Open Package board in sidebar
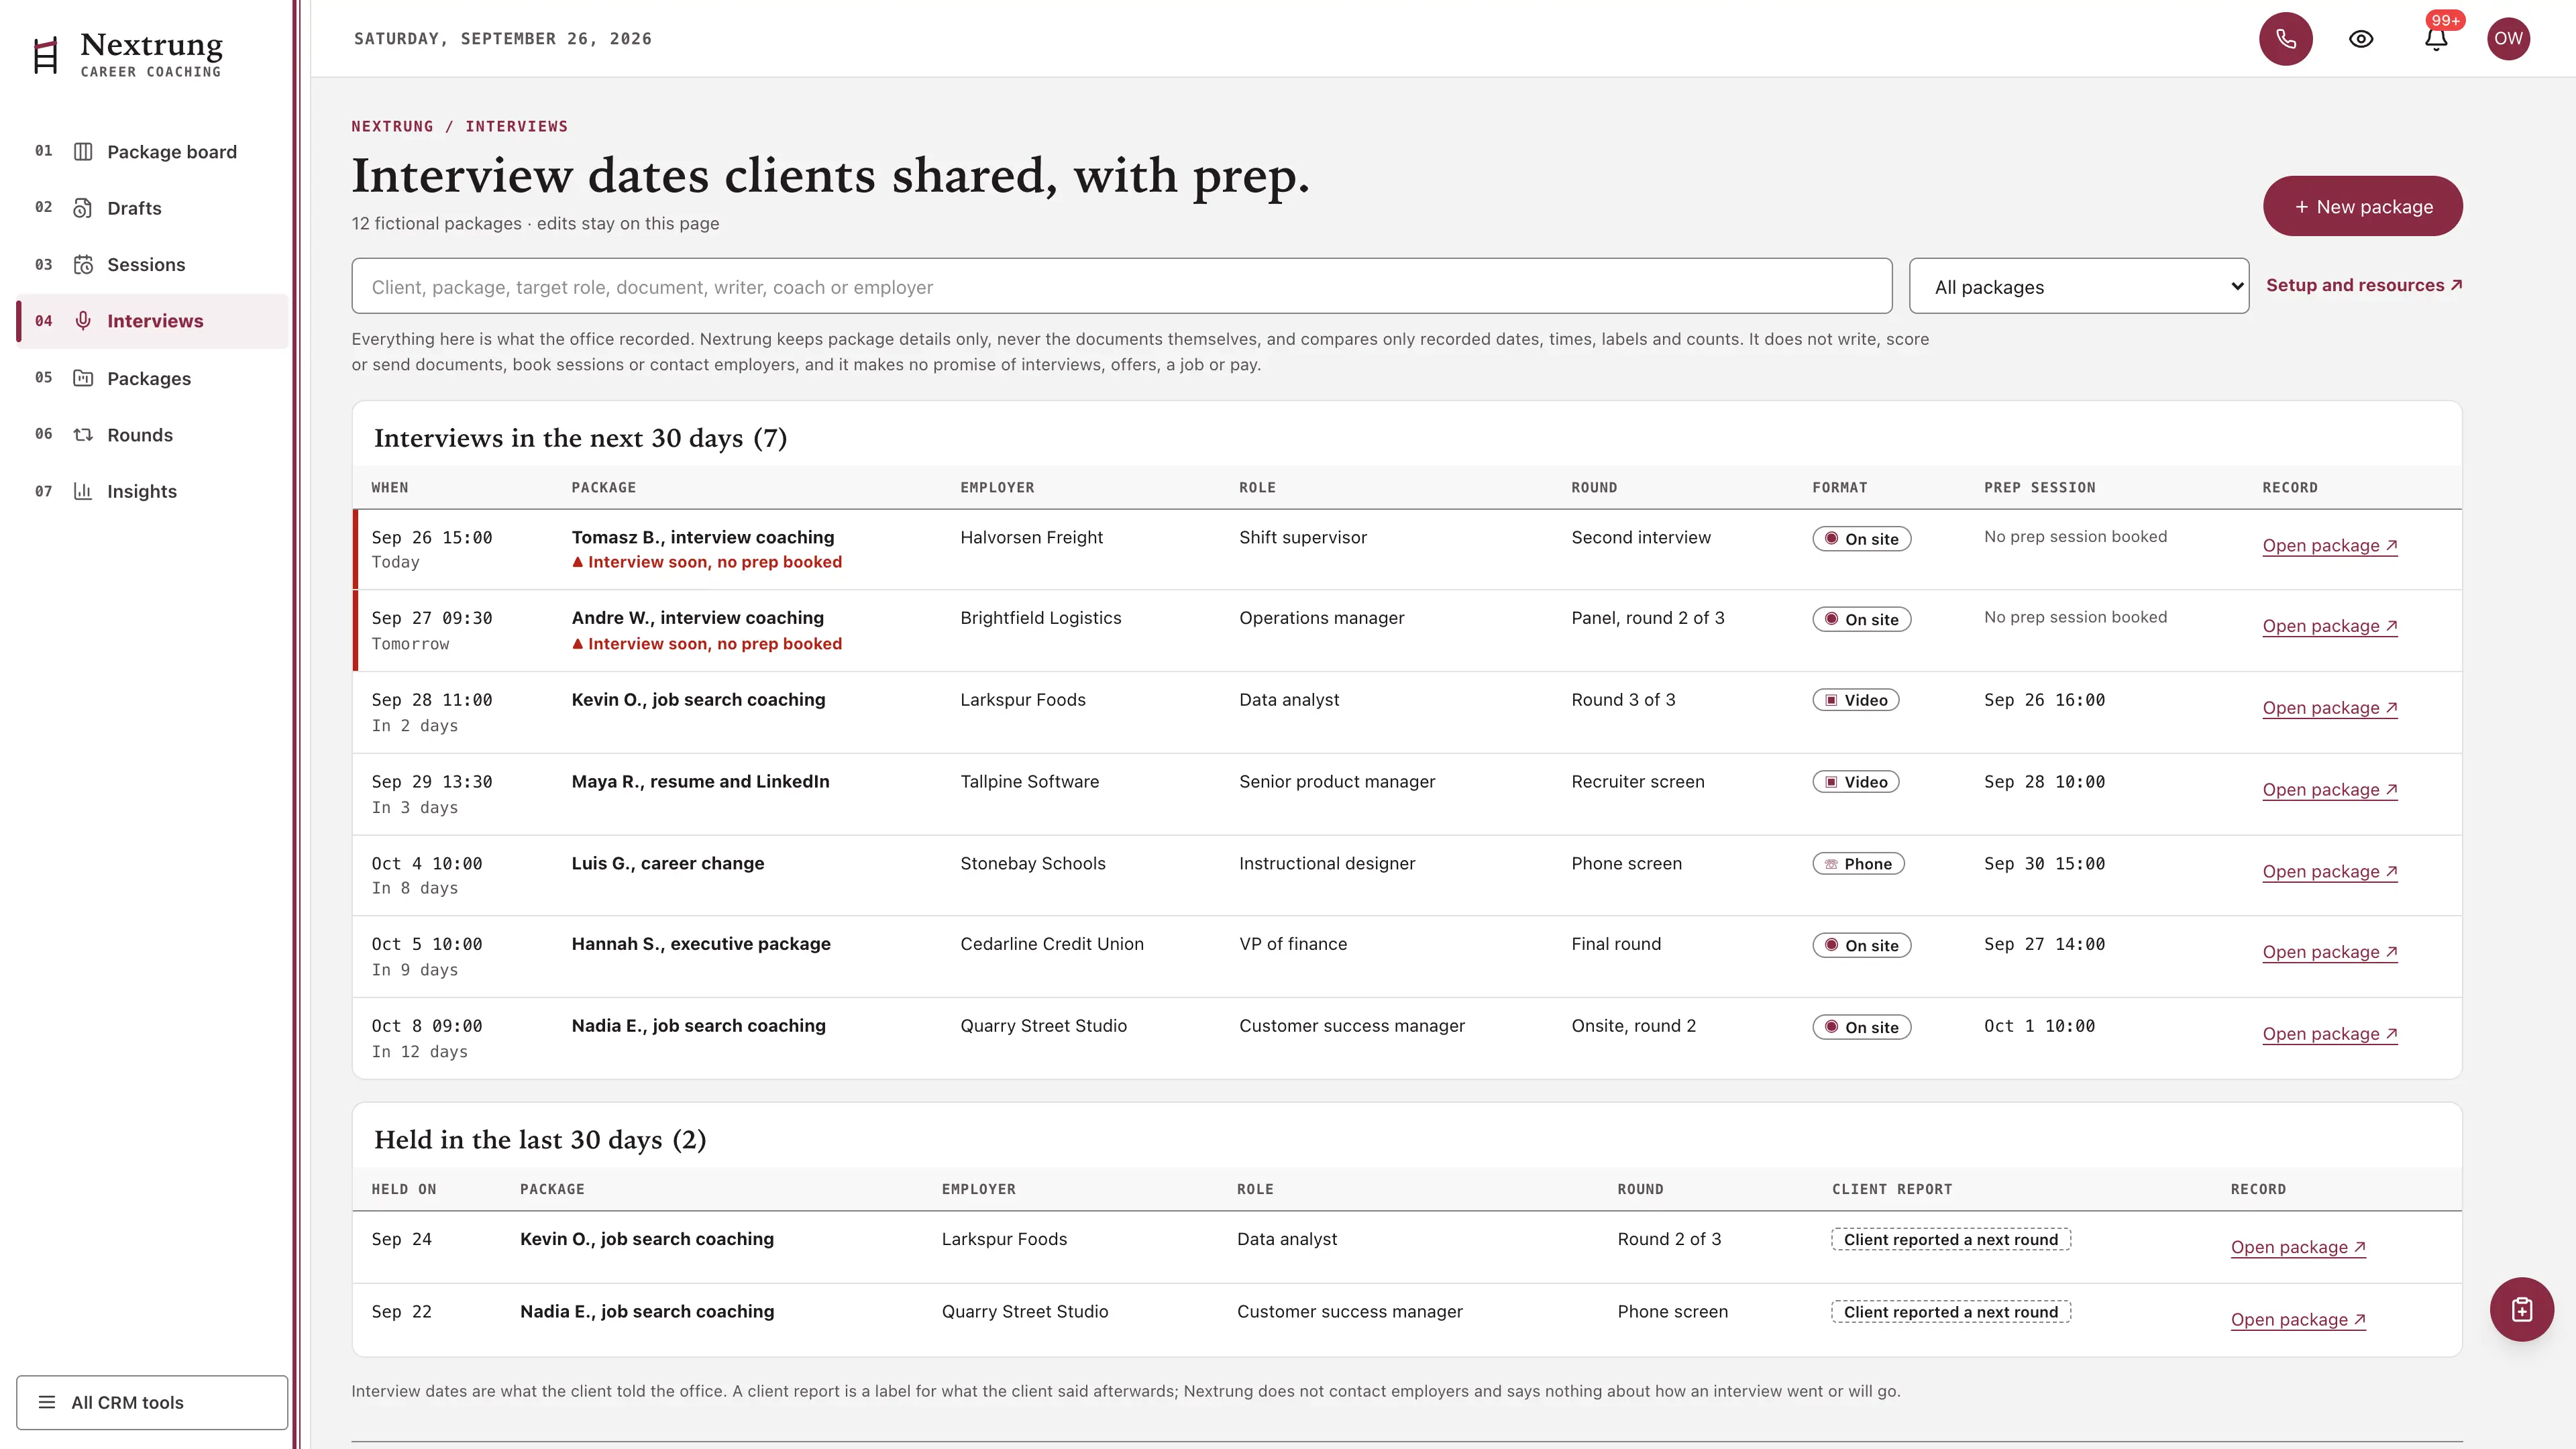Image resolution: width=2576 pixels, height=1449 pixels. (153, 152)
